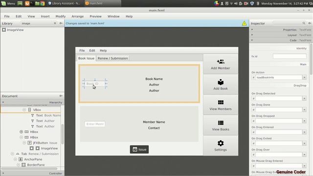Image resolution: width=313 pixels, height=176 pixels.
Task: Open the Library panel gear menu
Action: (61, 23)
